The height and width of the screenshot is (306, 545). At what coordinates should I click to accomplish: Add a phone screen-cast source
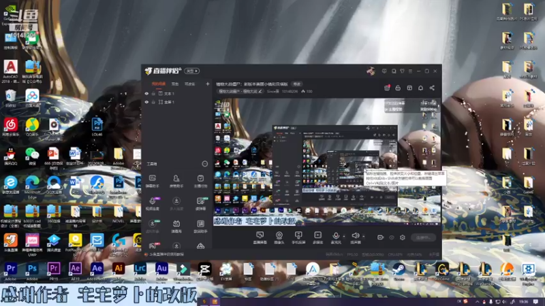[298, 237]
